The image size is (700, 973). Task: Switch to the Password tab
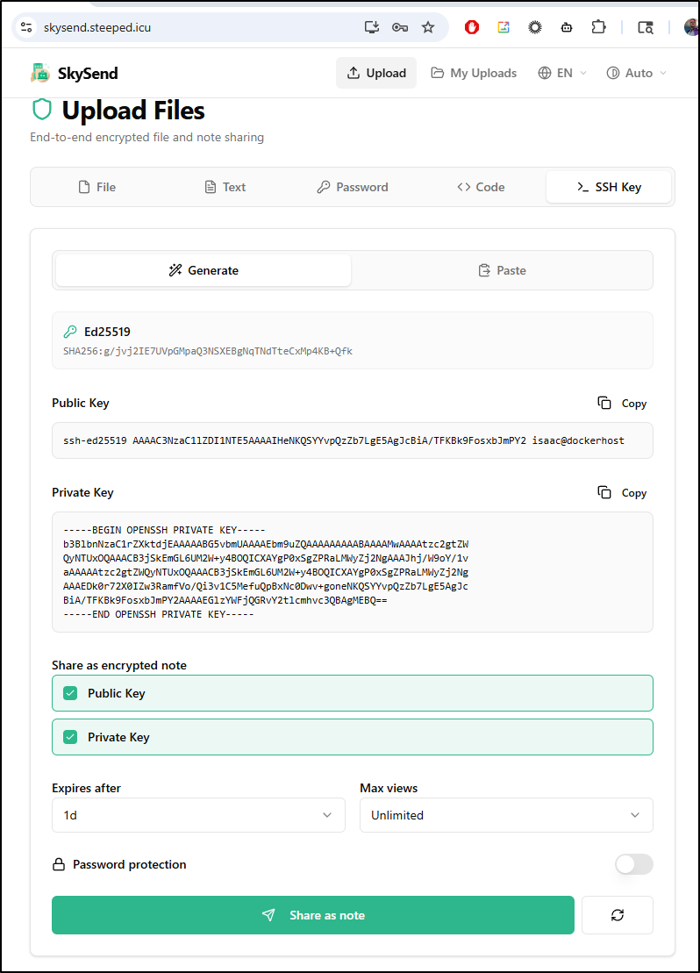(x=353, y=187)
